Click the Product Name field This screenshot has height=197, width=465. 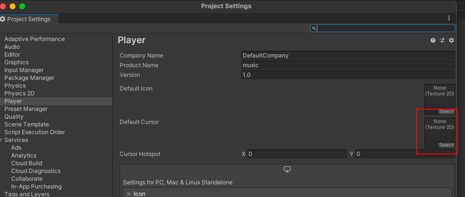point(348,65)
